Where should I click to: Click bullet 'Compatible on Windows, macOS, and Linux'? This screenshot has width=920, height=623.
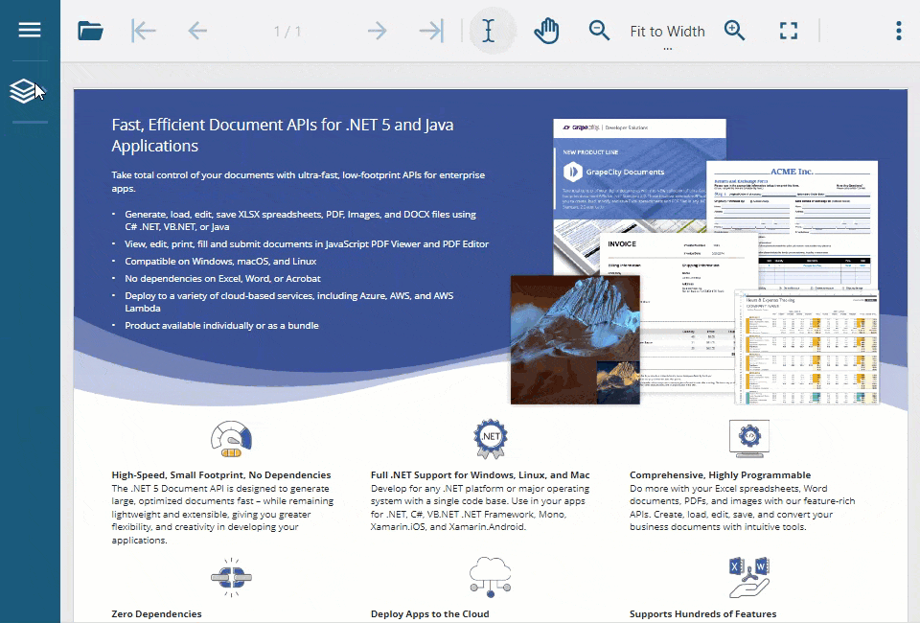tap(220, 261)
